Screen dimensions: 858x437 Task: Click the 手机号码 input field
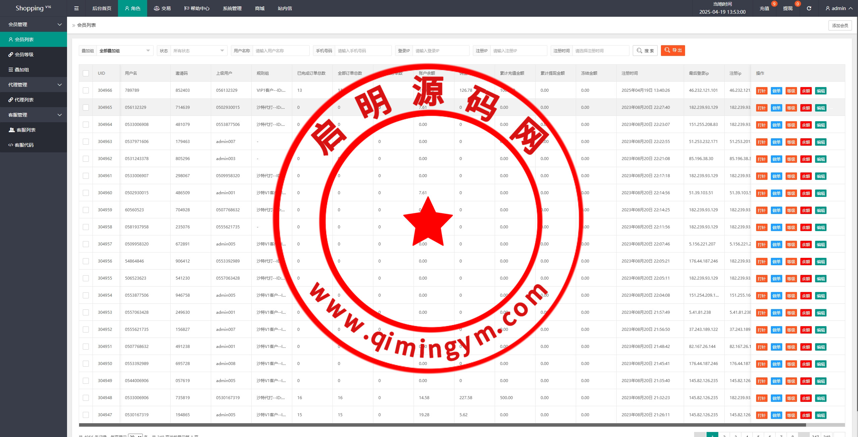363,51
